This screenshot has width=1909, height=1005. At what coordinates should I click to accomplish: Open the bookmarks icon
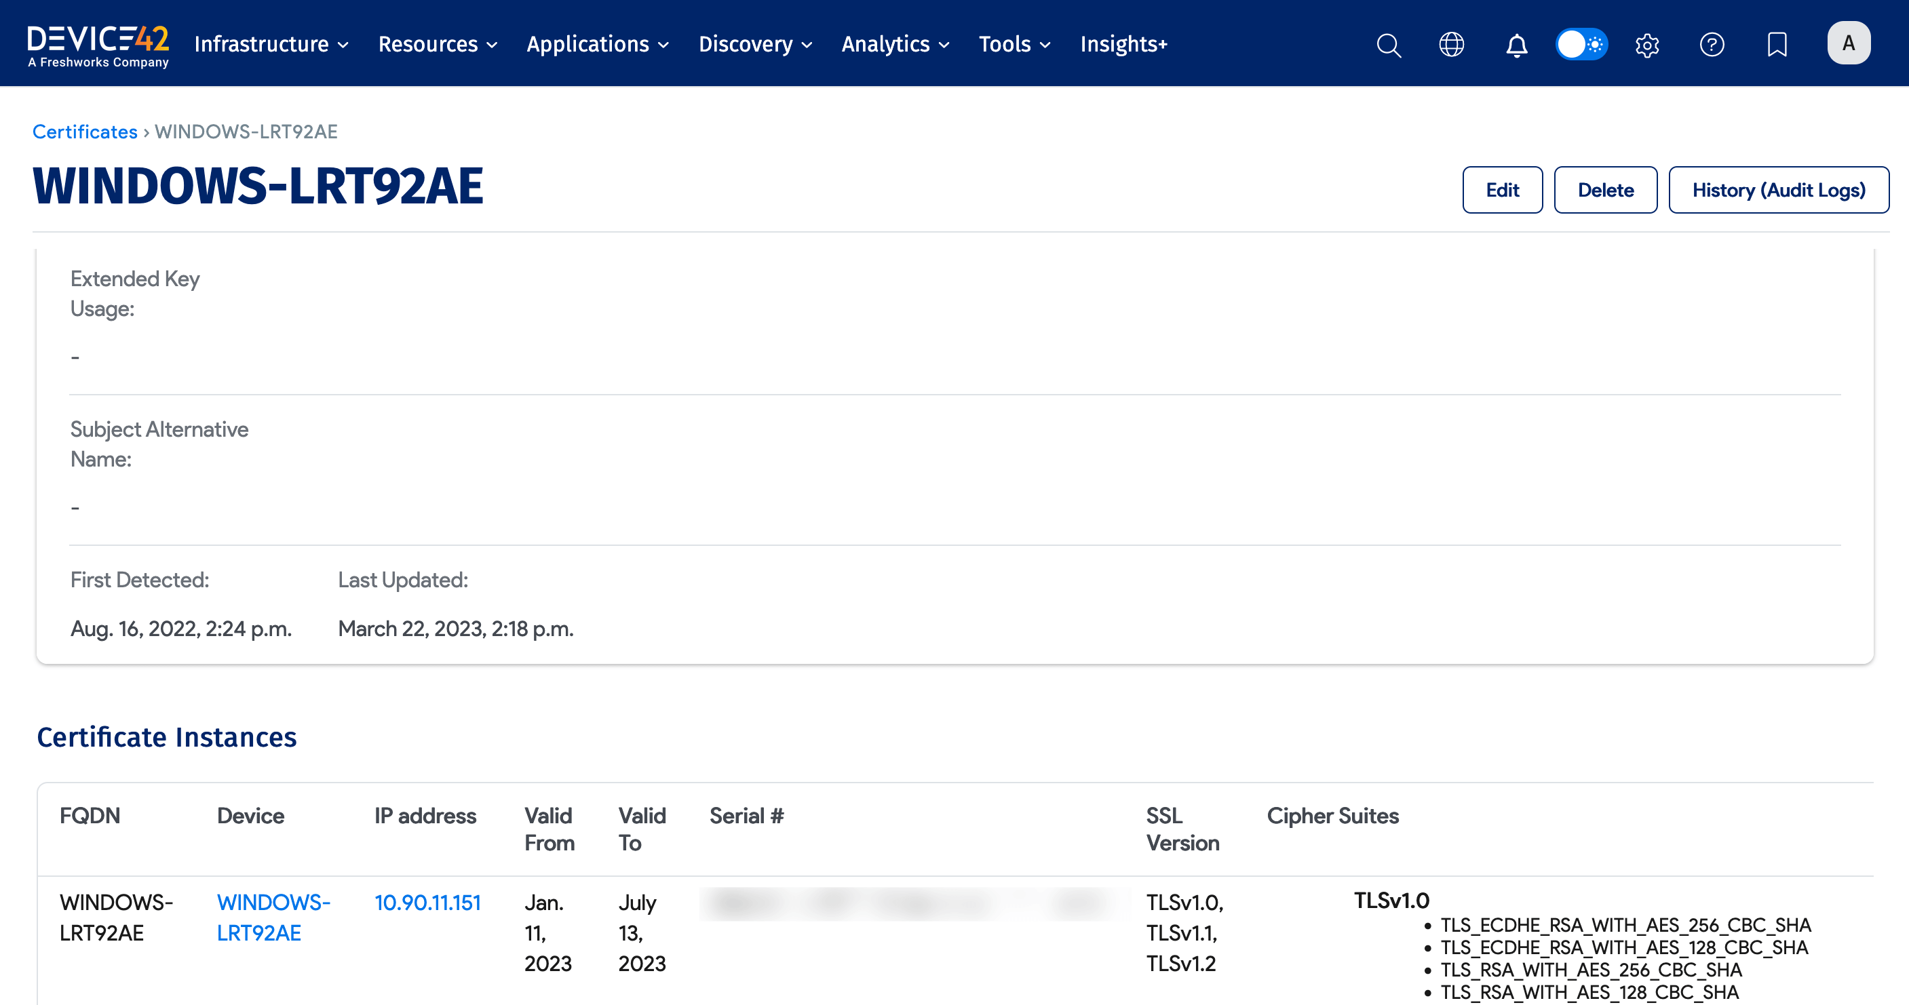[1776, 45]
